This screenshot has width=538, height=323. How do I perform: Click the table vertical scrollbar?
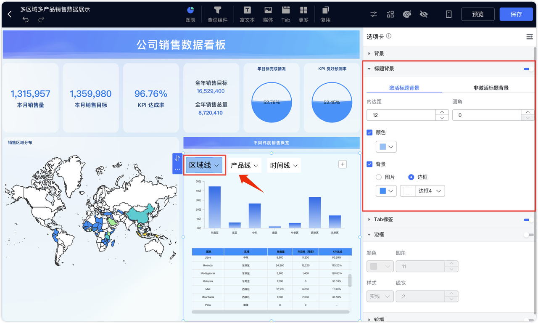click(x=350, y=281)
